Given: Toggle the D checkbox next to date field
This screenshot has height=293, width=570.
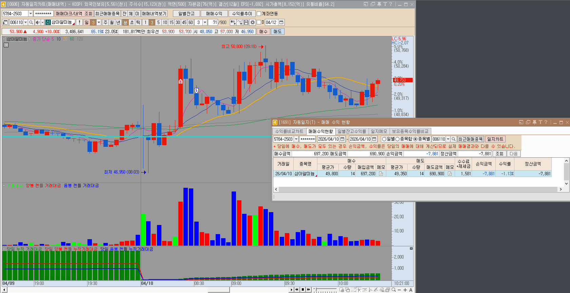Looking at the screenshot, I should tap(259, 22).
